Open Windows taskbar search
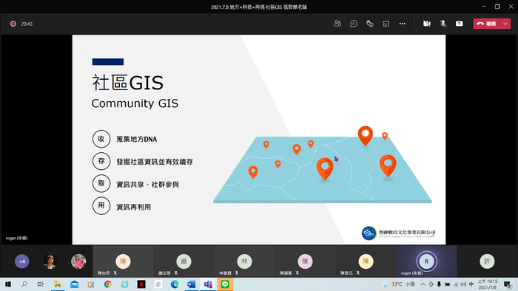The width and height of the screenshot is (518, 291). coord(24,284)
